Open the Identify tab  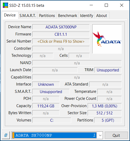click(87, 16)
